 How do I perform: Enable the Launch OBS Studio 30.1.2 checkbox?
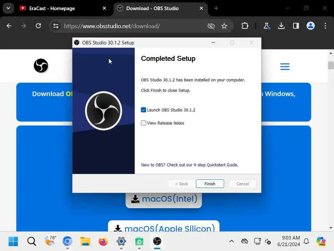click(x=144, y=110)
